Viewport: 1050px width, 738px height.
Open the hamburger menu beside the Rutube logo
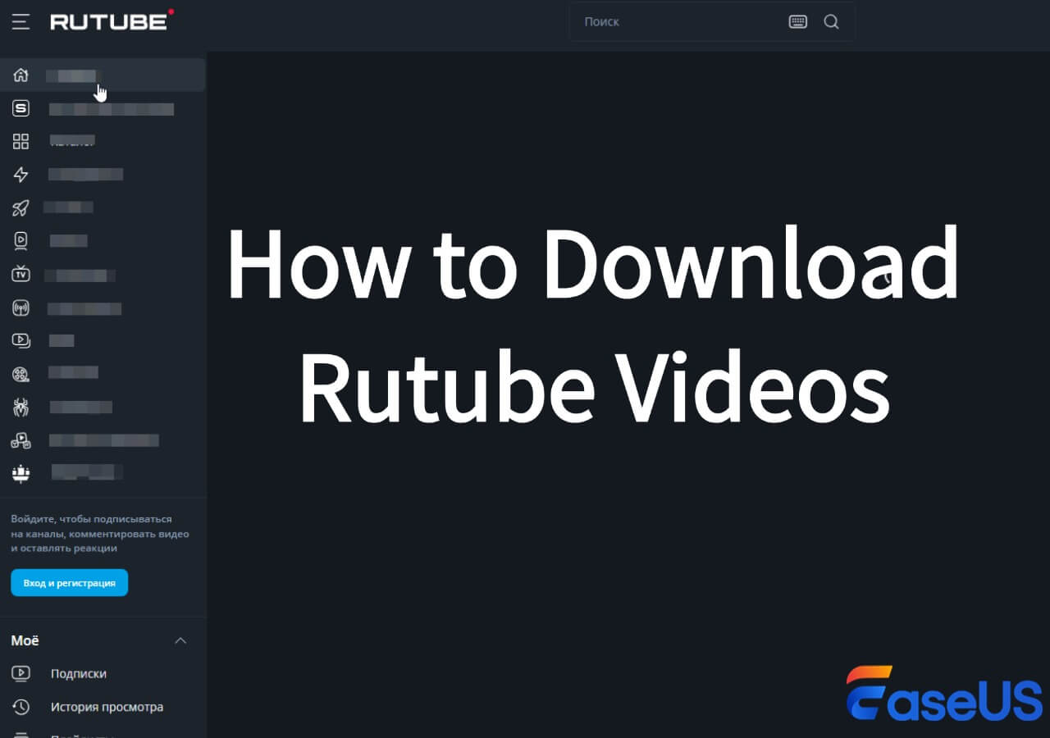(x=21, y=21)
